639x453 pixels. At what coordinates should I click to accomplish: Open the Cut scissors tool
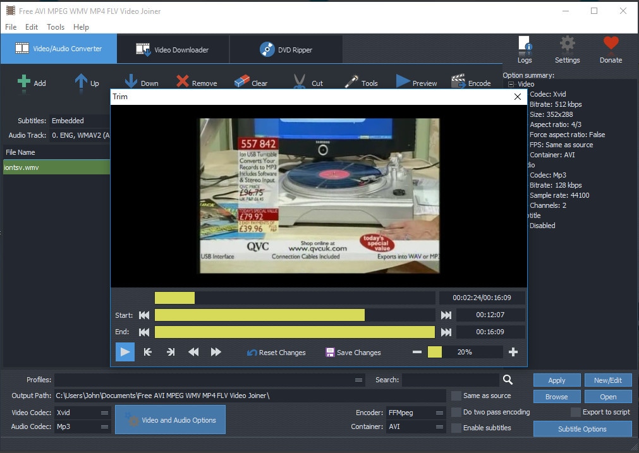coord(299,82)
